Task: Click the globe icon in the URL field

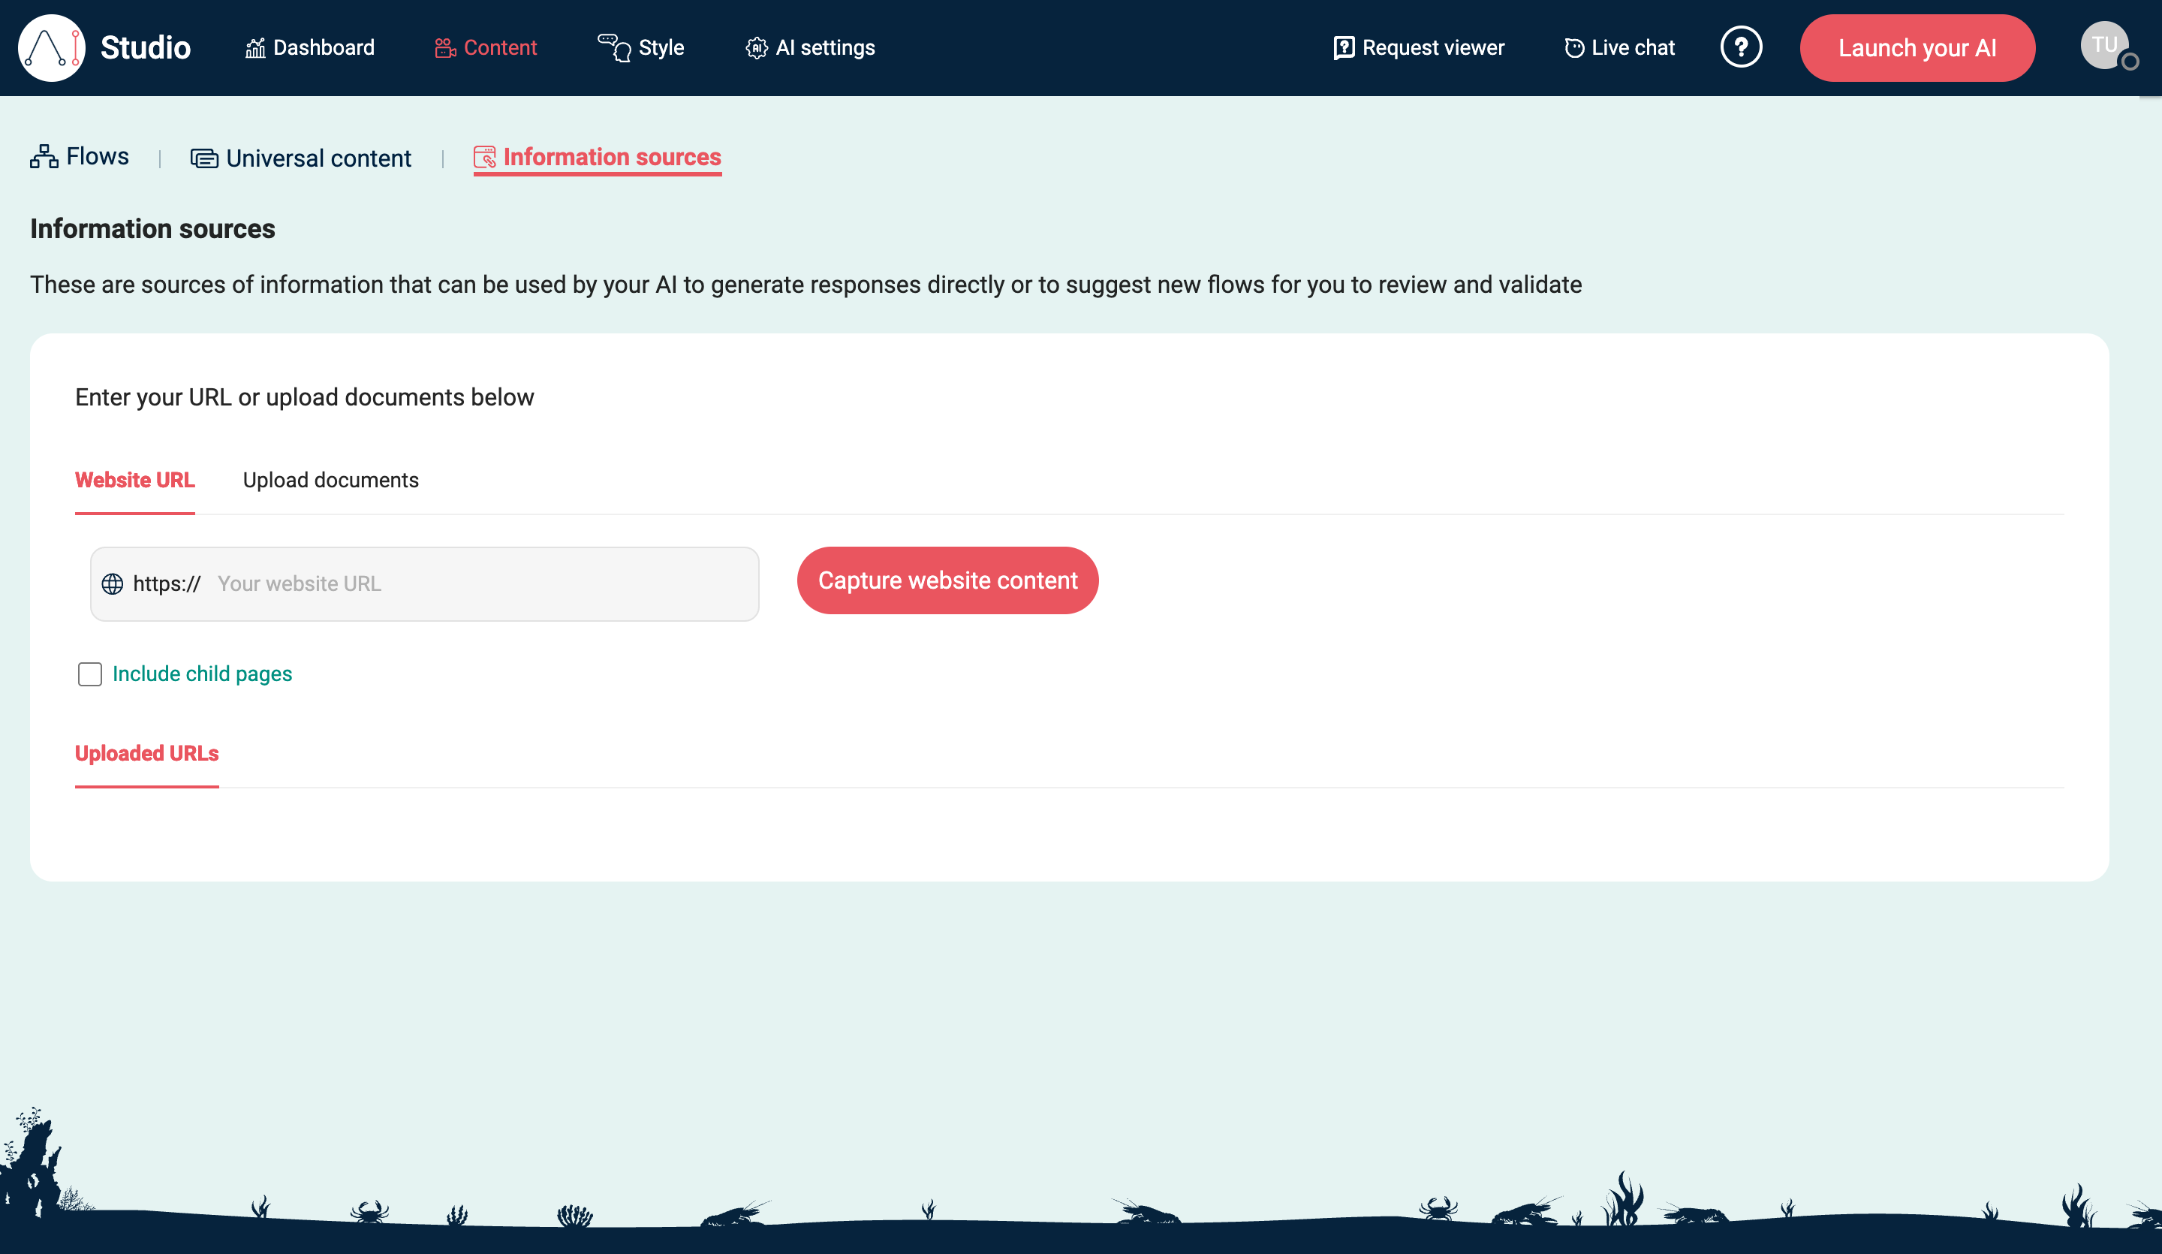Action: pos(115,583)
